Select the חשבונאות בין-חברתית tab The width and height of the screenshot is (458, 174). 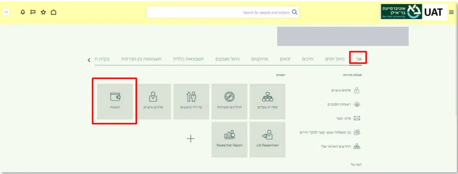[x=142, y=59]
